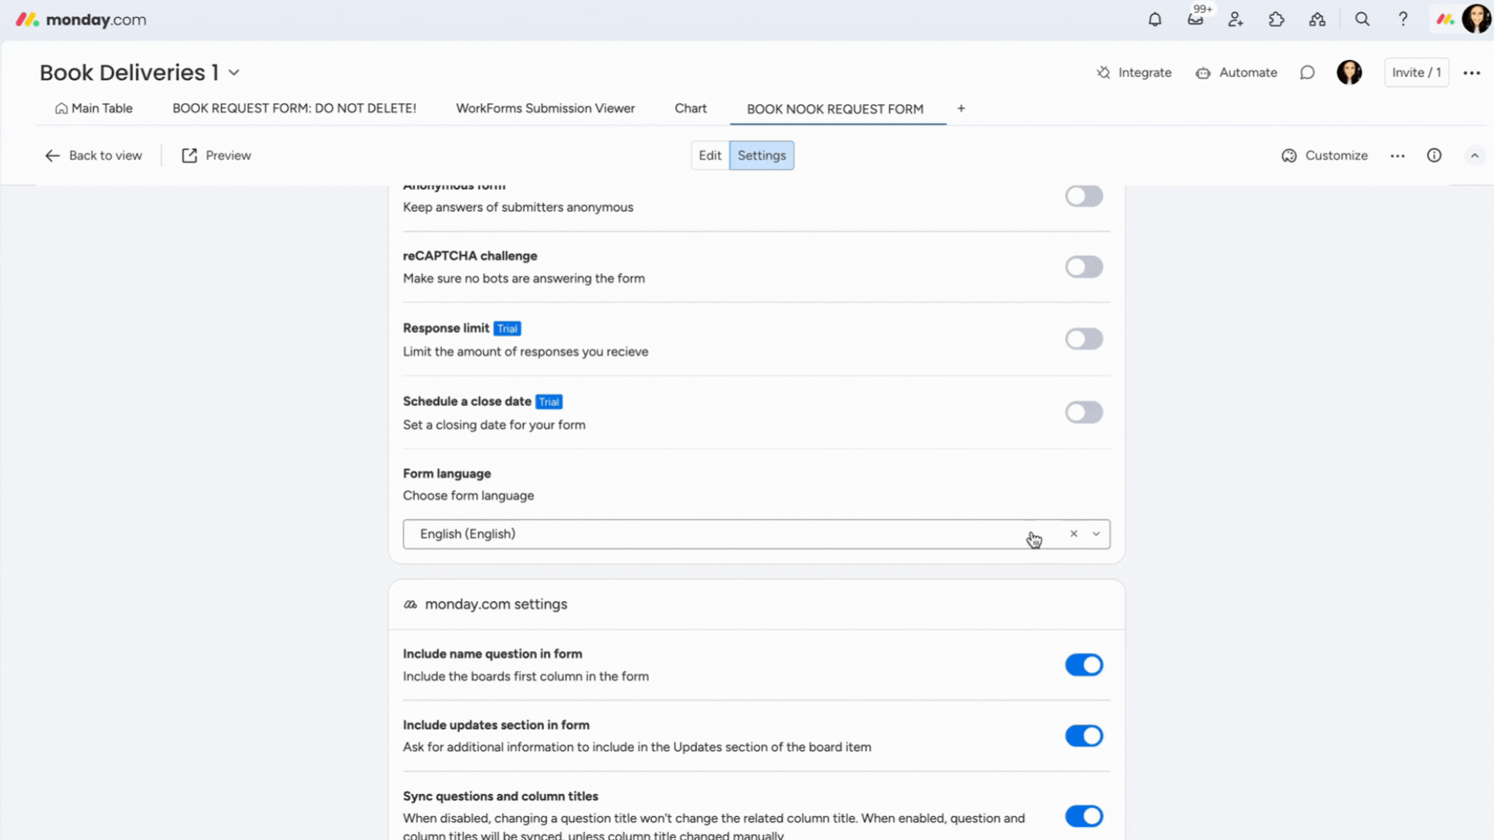The height and width of the screenshot is (840, 1494).
Task: Open the form view three-dot menu
Action: [1398, 156]
